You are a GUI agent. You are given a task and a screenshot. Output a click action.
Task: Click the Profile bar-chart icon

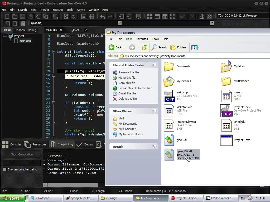pyautogui.click(x=202, y=17)
